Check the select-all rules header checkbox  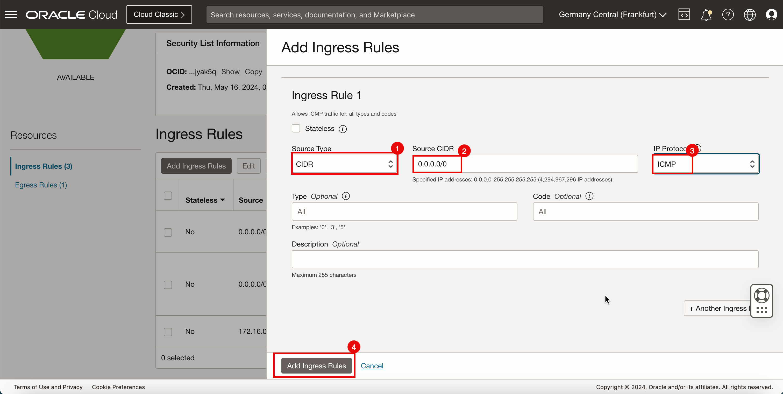168,195
